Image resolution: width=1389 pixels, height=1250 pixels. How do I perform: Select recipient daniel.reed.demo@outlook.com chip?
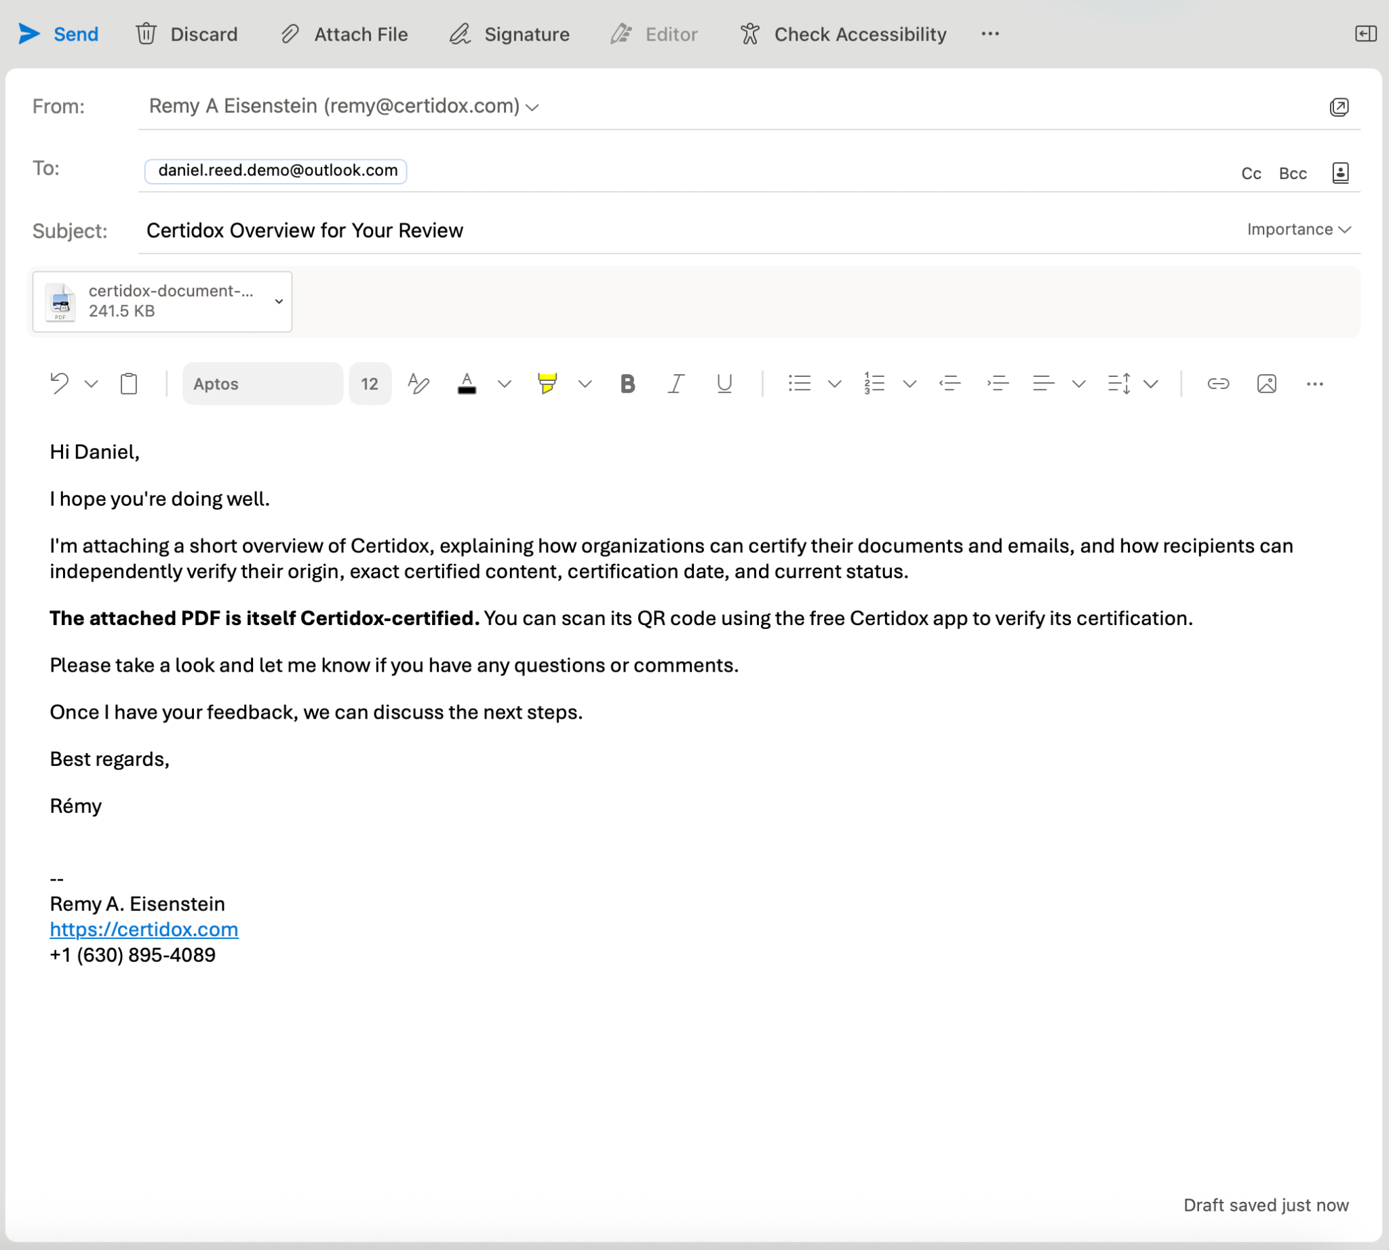(275, 170)
